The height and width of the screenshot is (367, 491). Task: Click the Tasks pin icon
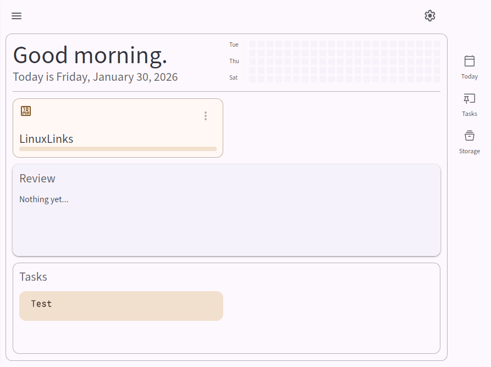[x=470, y=99]
